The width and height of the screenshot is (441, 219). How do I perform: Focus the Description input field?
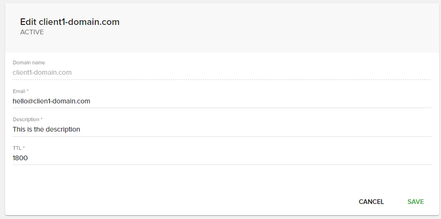coord(222,129)
